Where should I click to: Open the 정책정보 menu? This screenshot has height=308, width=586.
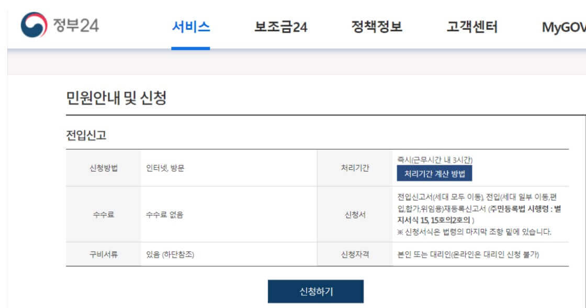point(377,27)
